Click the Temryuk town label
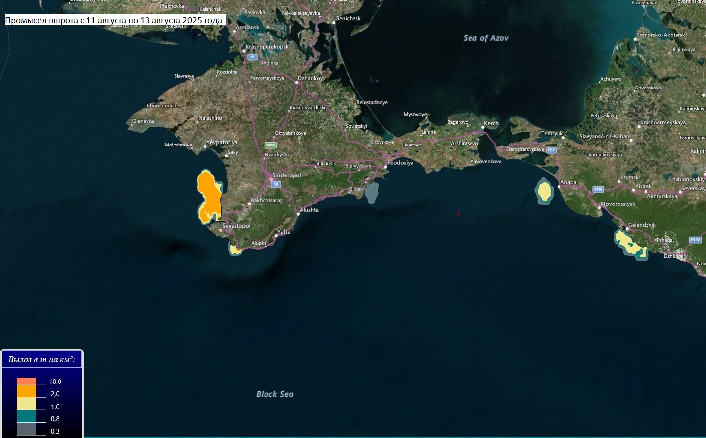 click(552, 133)
